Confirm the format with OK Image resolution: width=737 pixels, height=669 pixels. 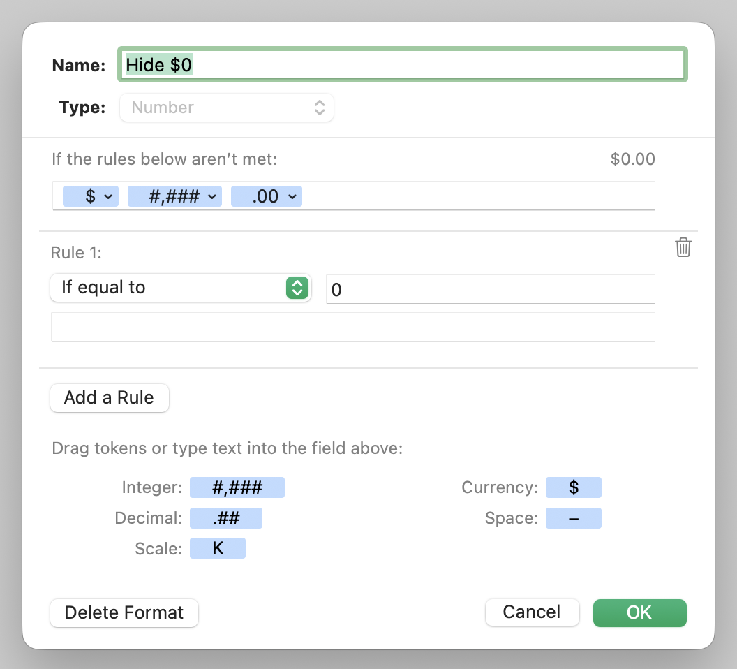(x=639, y=612)
